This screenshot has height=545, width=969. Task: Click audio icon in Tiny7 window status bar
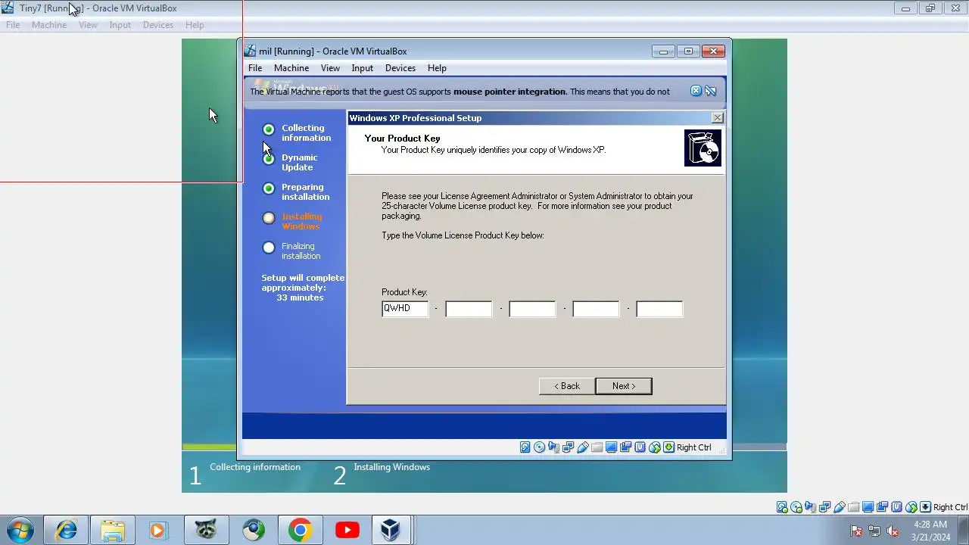(811, 507)
